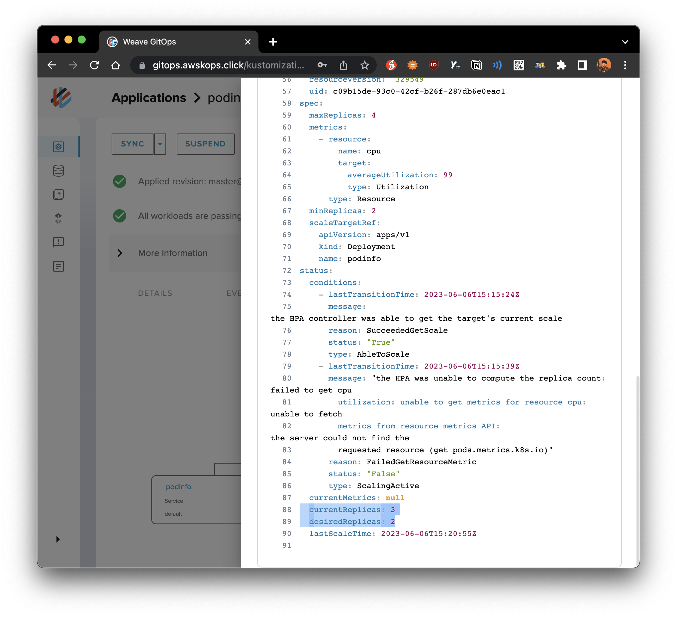Go to the browser home page
Screen dimensions: 677x617
pos(116,65)
